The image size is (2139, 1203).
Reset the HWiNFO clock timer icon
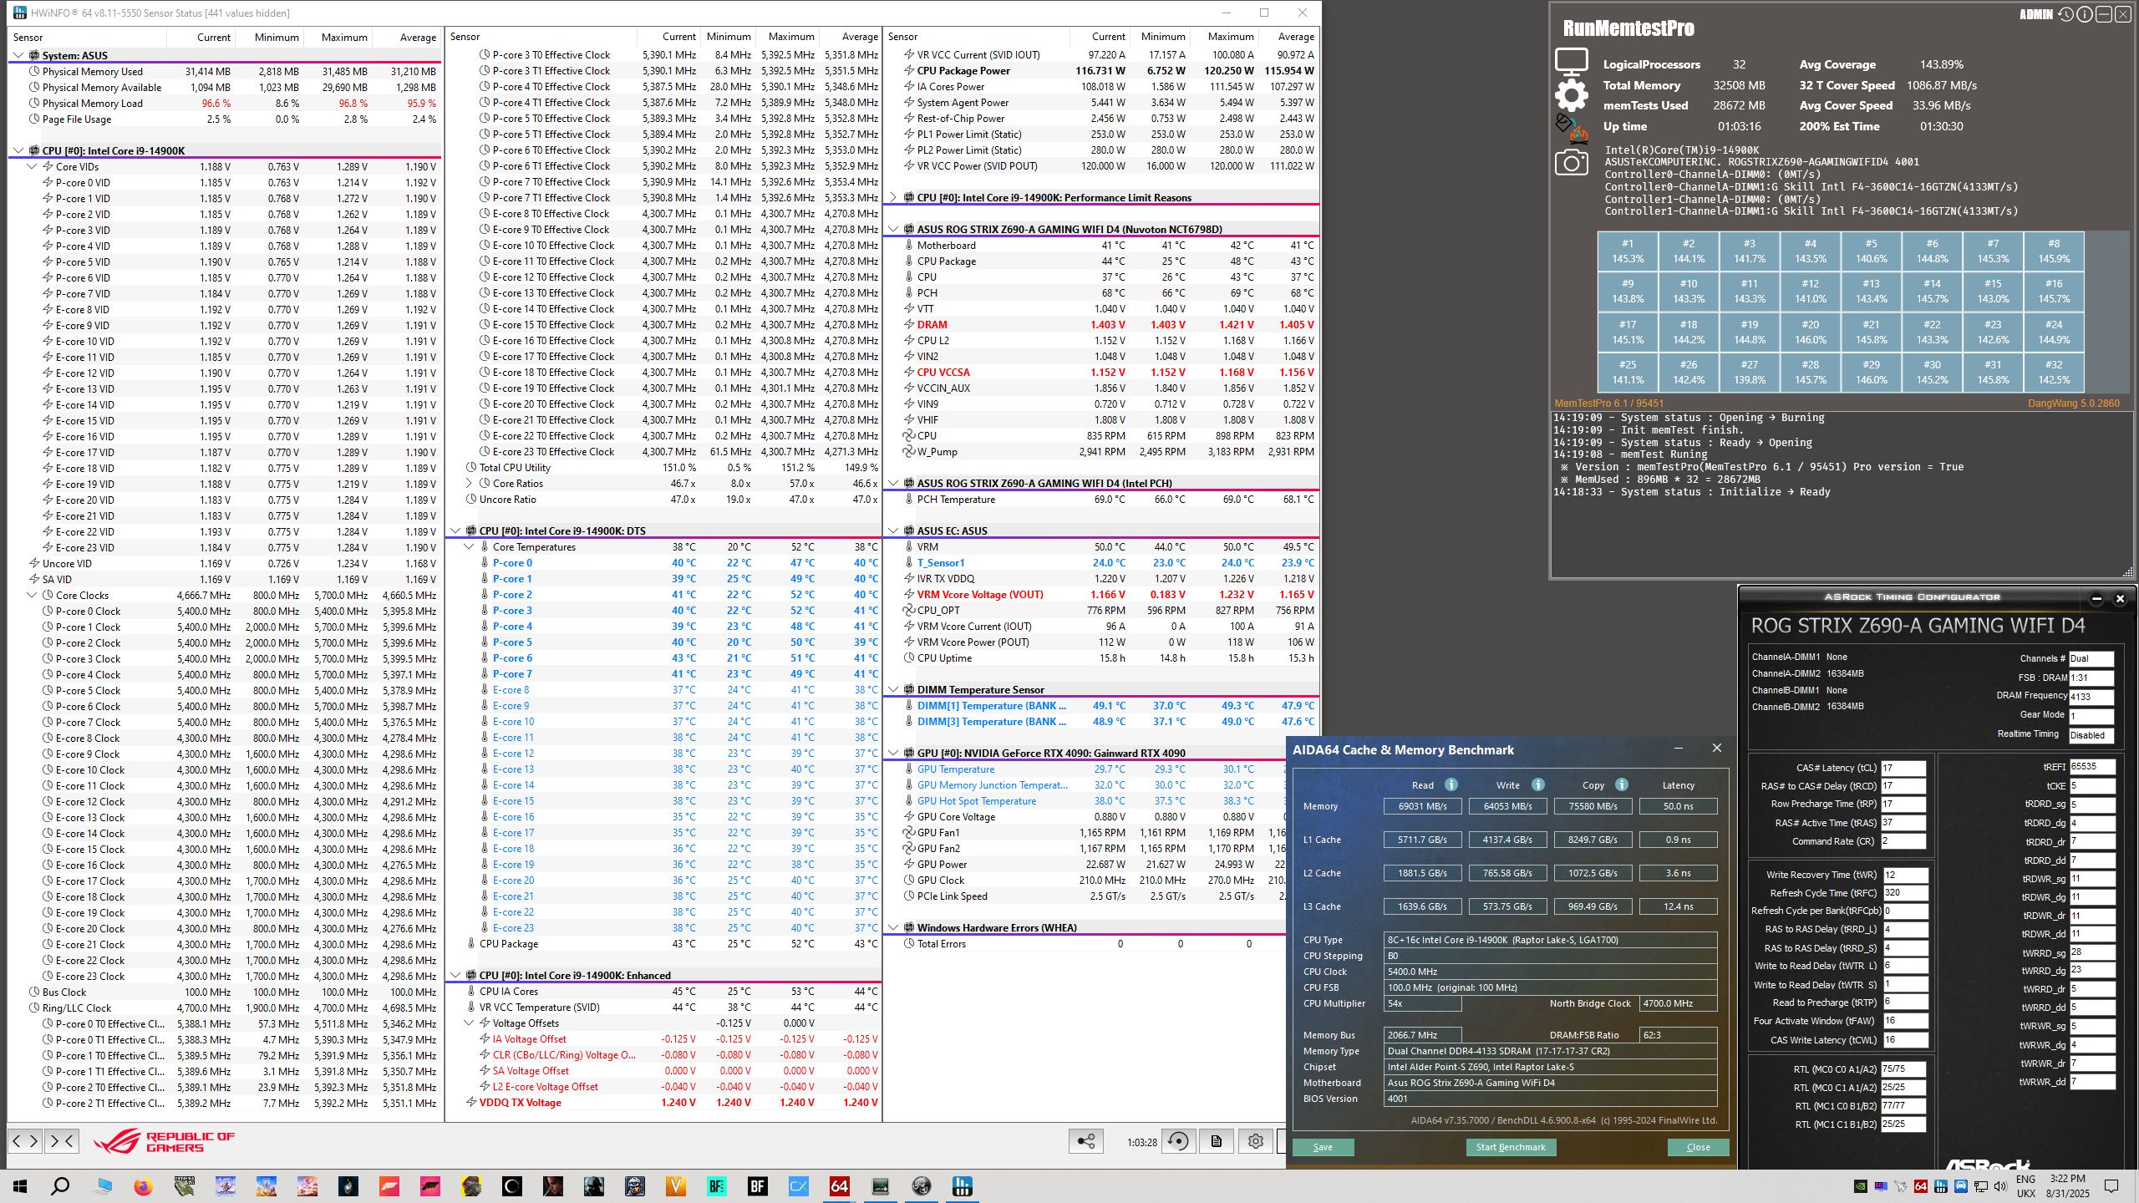click(x=1178, y=1141)
